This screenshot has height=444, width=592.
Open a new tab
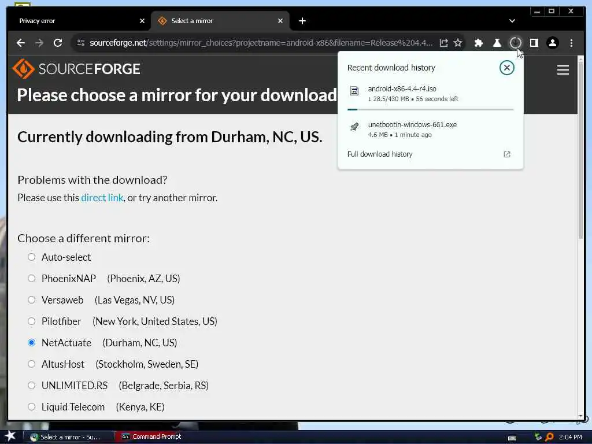click(x=302, y=21)
